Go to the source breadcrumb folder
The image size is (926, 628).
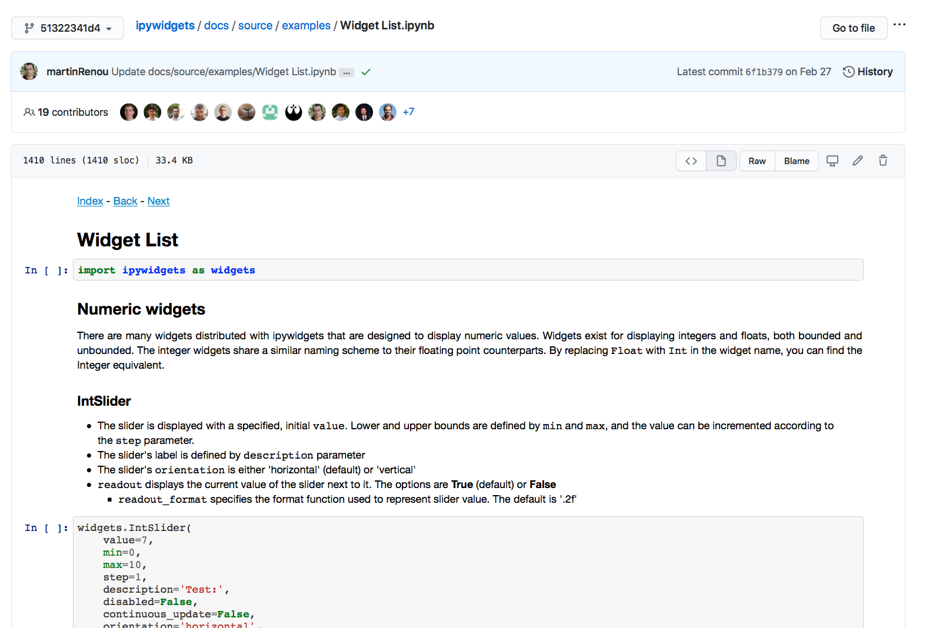click(x=255, y=25)
